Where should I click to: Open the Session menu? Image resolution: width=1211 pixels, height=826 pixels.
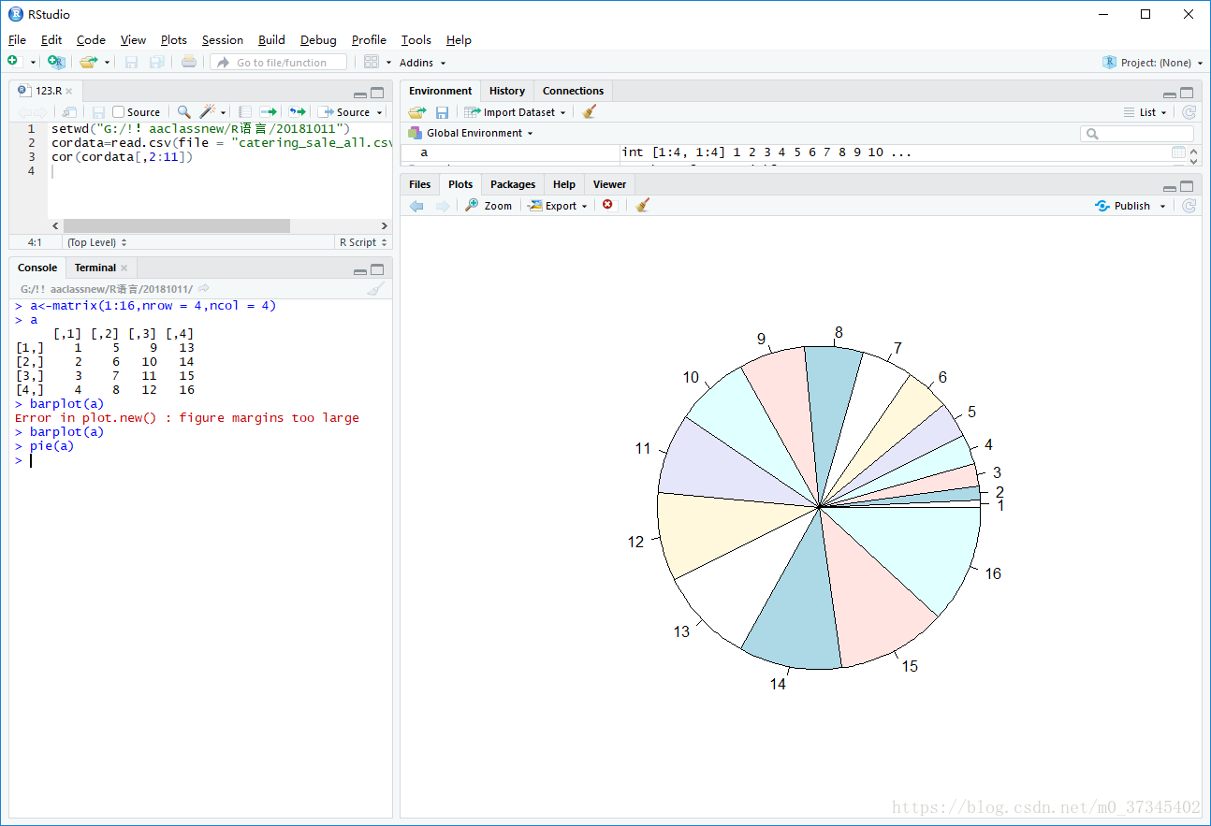223,39
